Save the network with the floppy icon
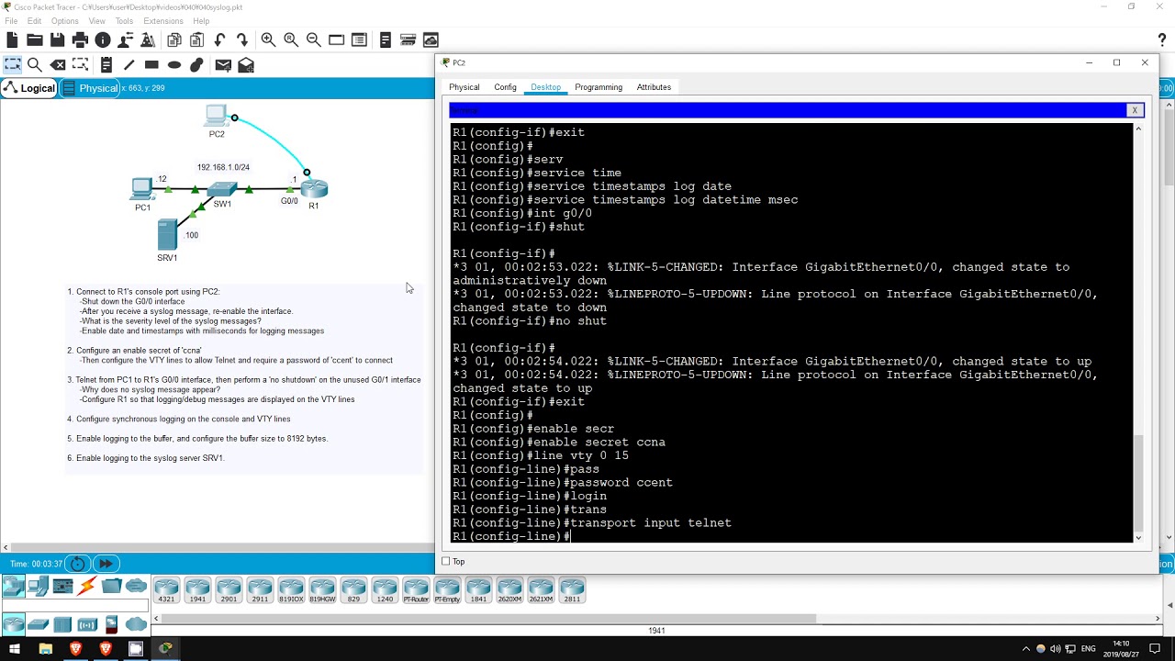 pos(57,39)
